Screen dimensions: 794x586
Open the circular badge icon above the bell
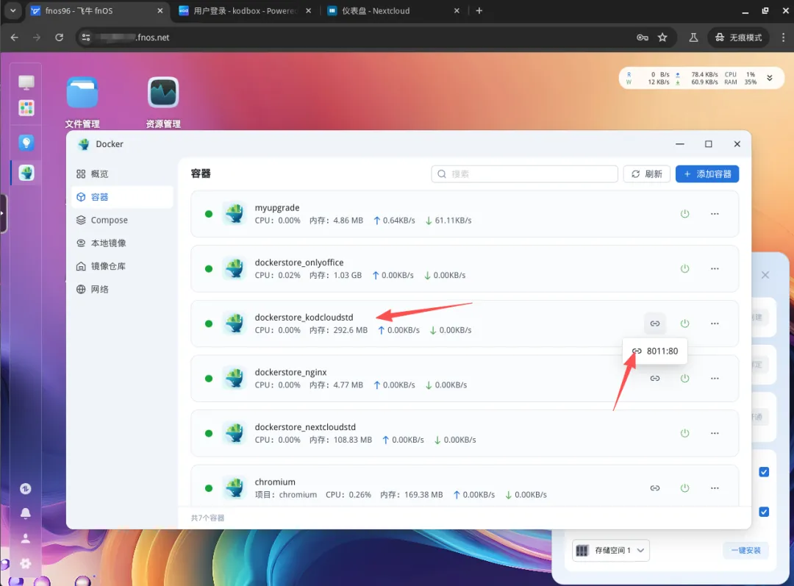[x=25, y=489]
